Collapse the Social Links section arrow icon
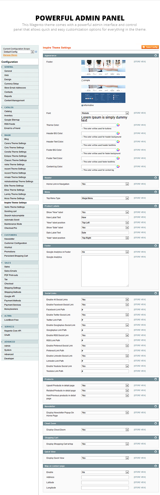The image size is (160, 495). (156, 293)
